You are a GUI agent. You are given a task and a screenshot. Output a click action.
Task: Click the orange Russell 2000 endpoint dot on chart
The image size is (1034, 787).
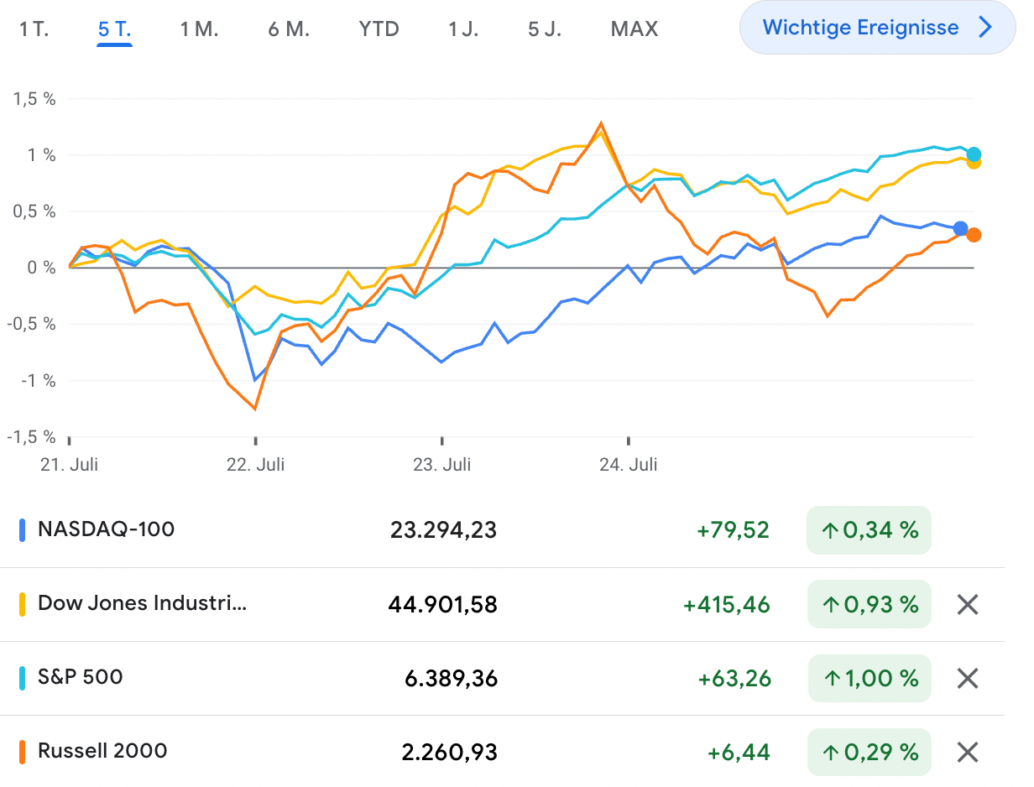click(974, 235)
